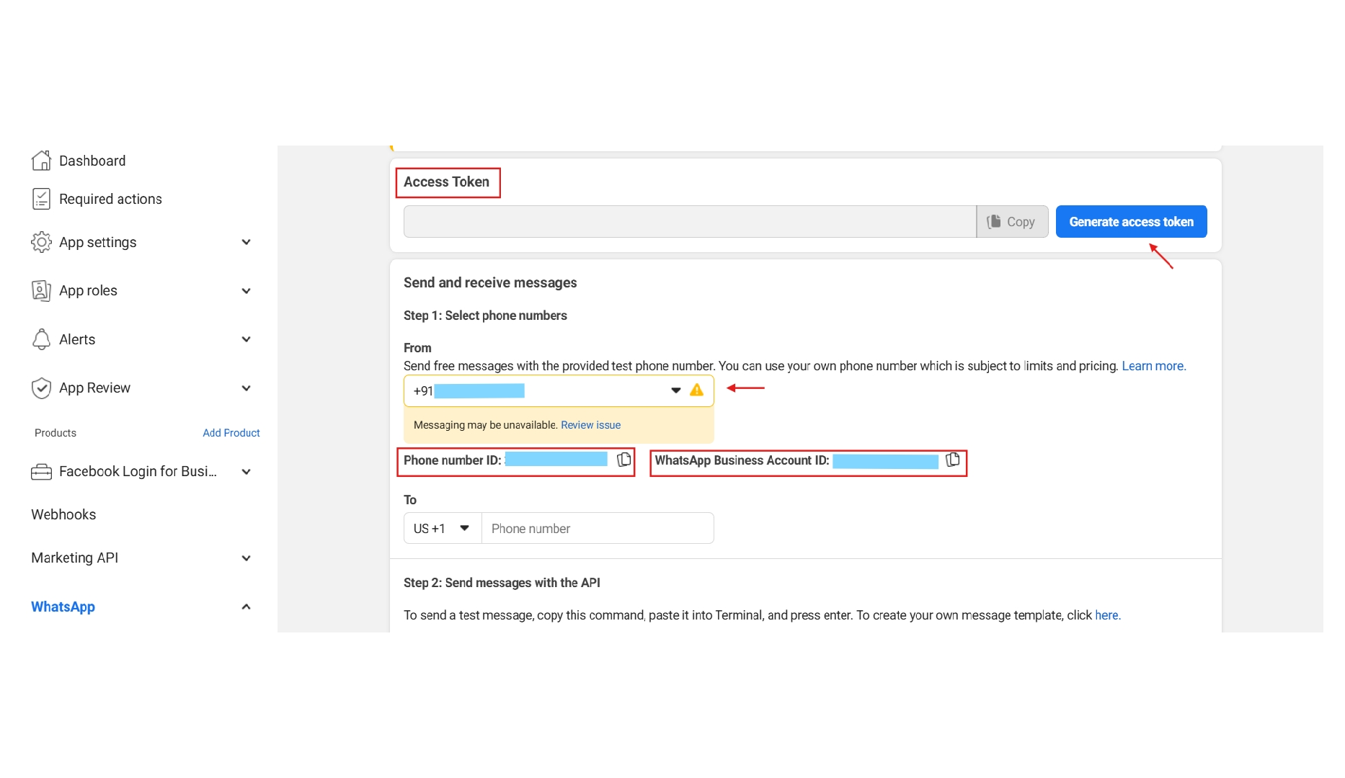Click the App settings gear icon
The width and height of the screenshot is (1345, 778).
[41, 242]
